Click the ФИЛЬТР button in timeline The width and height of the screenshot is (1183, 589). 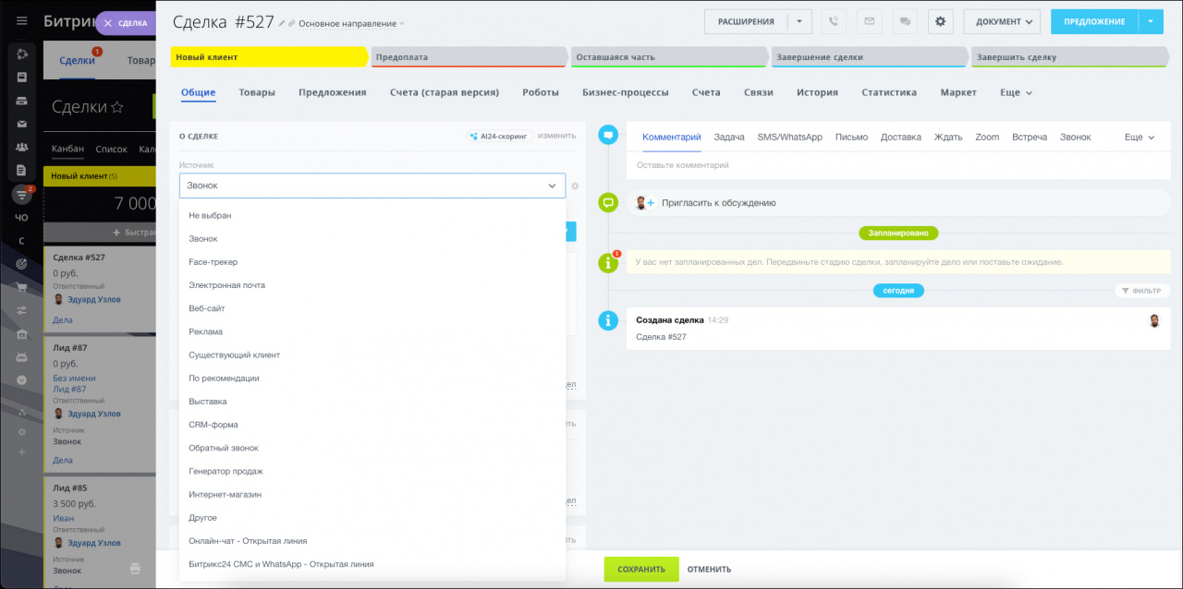tap(1142, 291)
